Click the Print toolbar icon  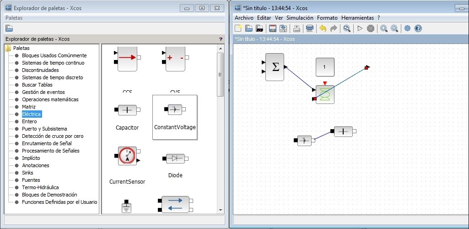(310, 28)
